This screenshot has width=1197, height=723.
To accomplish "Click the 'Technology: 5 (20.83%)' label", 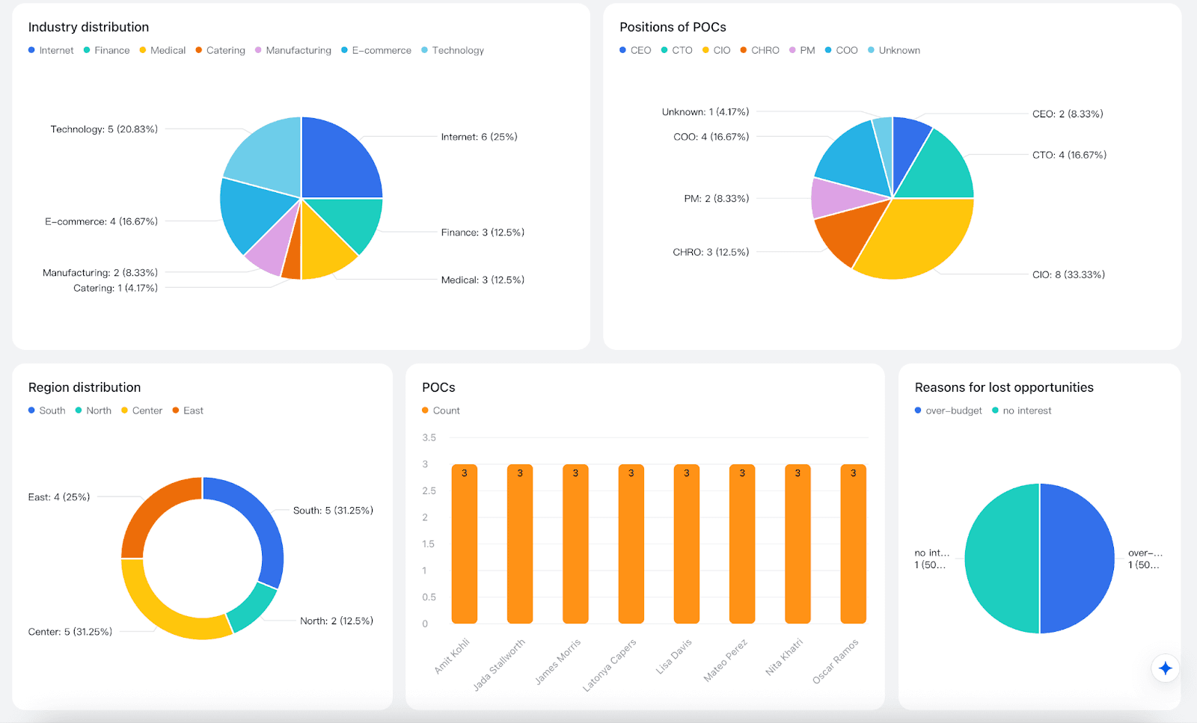I will (104, 129).
